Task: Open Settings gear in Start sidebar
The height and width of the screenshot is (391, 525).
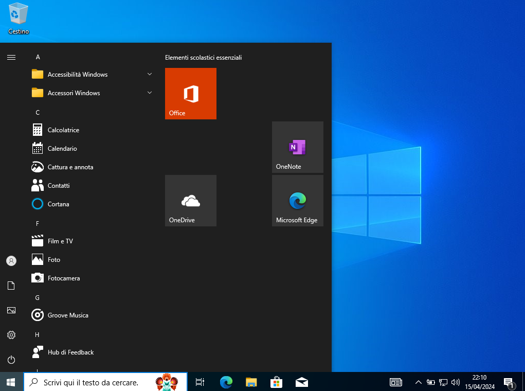Action: (x=11, y=335)
